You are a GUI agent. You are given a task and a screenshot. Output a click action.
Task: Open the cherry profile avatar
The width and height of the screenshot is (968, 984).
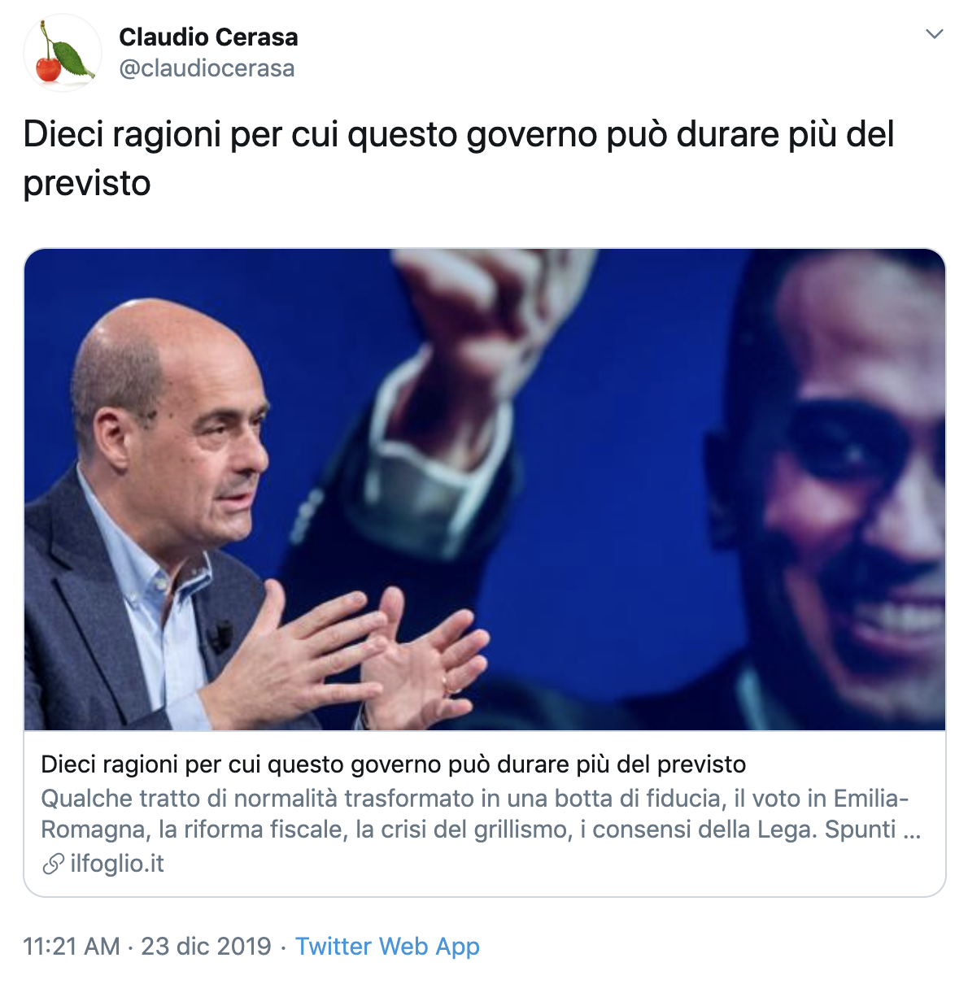click(x=63, y=53)
